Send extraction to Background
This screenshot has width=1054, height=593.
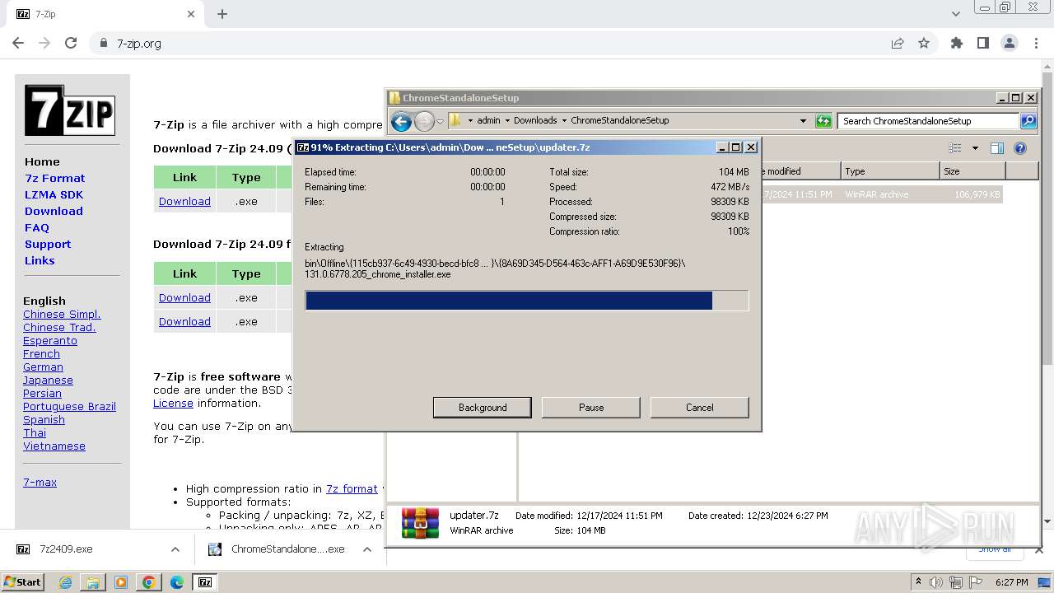tap(483, 408)
